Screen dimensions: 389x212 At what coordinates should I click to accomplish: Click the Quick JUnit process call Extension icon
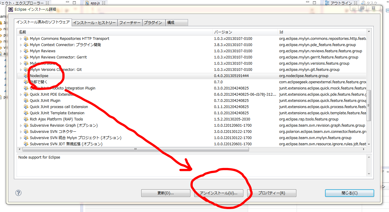(x=26, y=107)
